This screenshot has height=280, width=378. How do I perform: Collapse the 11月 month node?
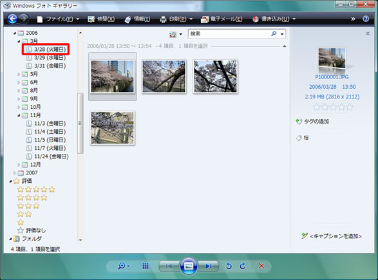tap(19, 115)
